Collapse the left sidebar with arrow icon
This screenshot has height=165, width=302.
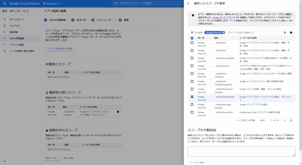[x=4, y=161]
